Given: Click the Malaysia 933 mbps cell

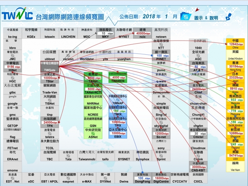Looking at the screenshot, I should pos(235,100).
